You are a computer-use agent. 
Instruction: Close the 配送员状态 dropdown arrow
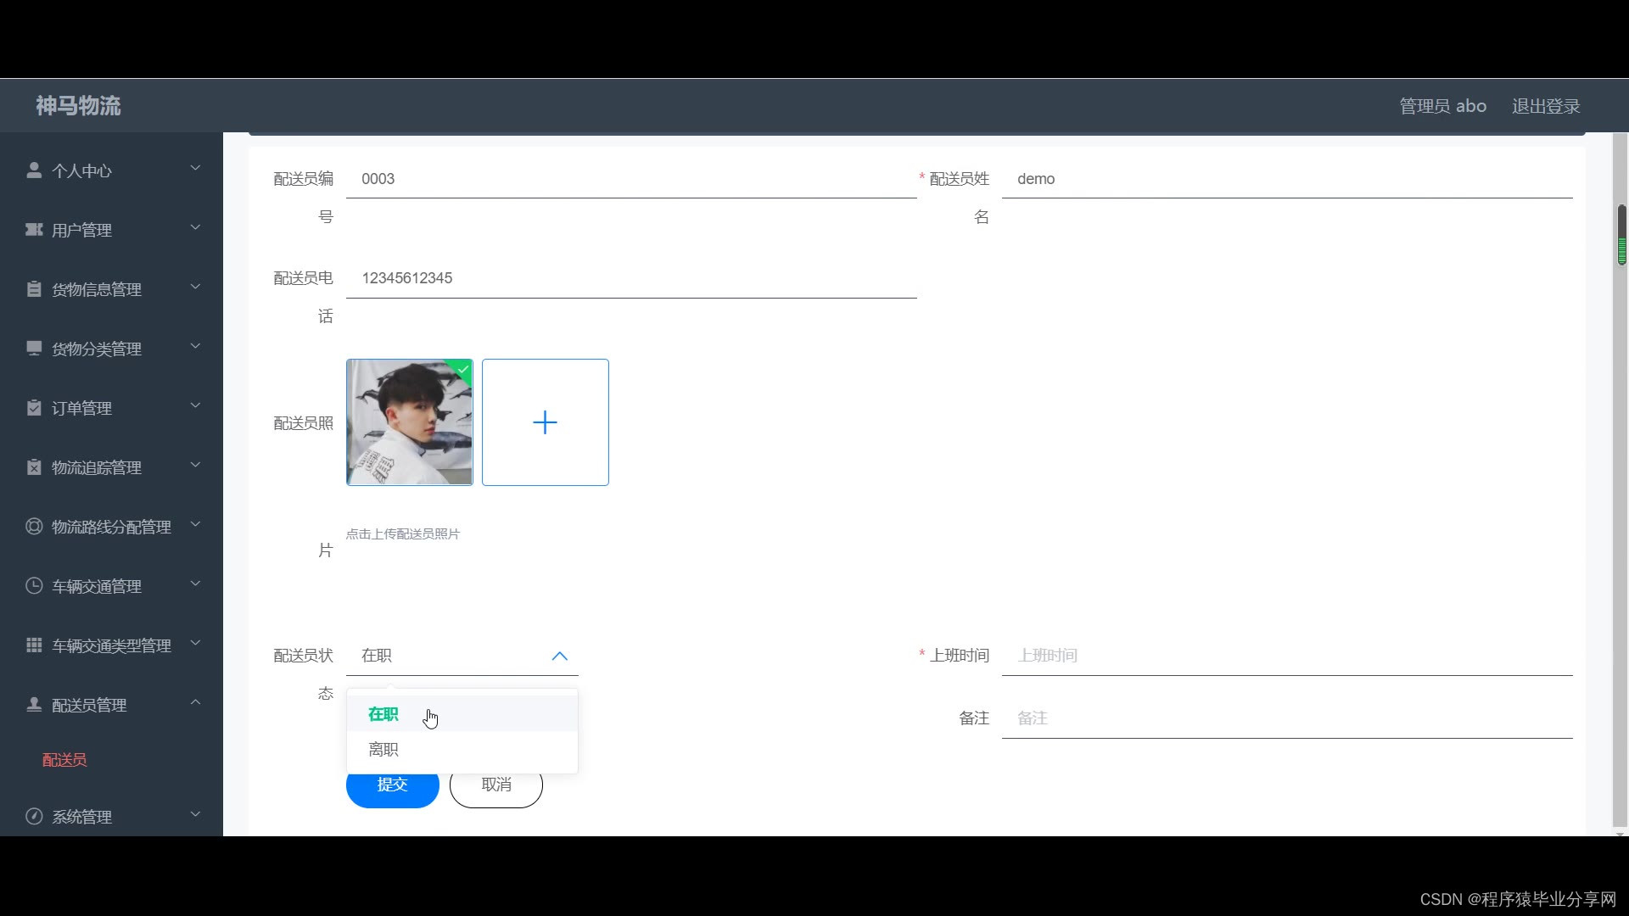tap(559, 656)
